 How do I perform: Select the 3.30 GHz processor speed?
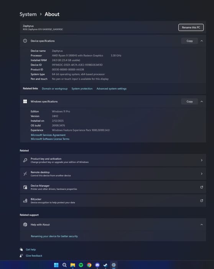coord(116,55)
